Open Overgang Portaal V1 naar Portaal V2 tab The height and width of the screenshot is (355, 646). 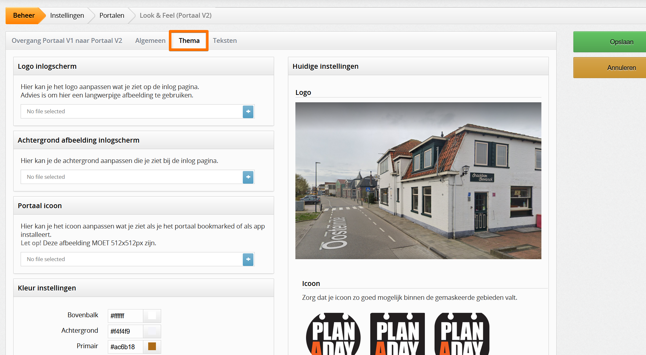pyautogui.click(x=67, y=41)
